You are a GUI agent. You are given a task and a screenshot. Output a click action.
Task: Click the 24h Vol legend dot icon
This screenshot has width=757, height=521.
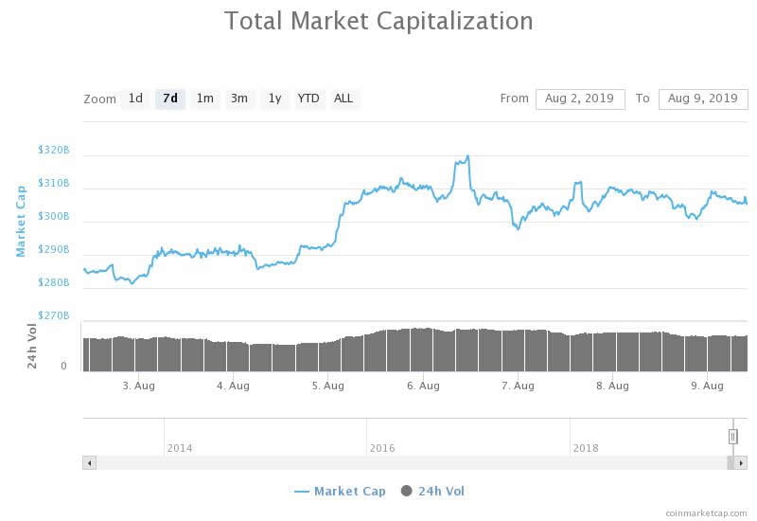pos(407,491)
